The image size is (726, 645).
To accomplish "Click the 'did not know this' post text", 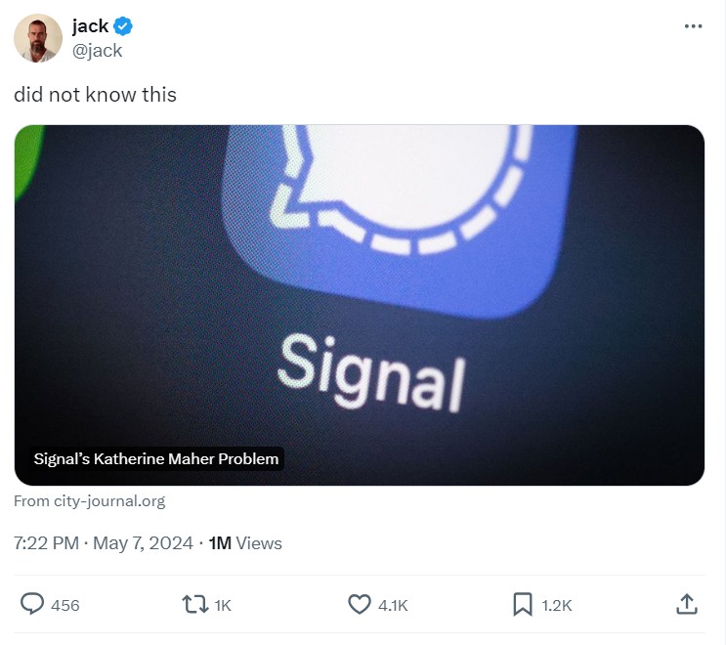I will tap(95, 96).
